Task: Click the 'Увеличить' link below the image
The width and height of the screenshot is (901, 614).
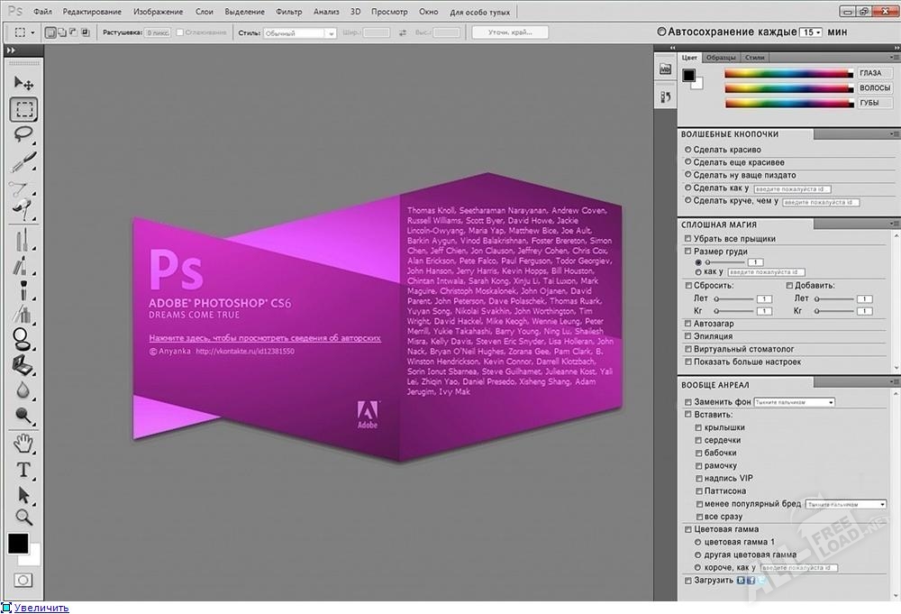Action: pyautogui.click(x=41, y=608)
